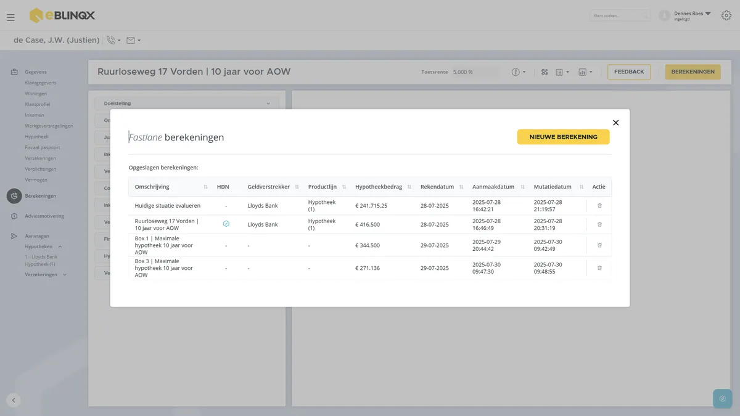
Task: Click the Nieuwe Berekening button
Action: (x=563, y=137)
